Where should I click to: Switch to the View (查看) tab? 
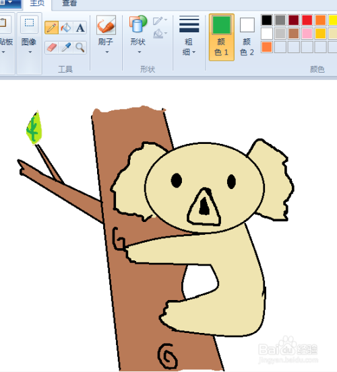(x=69, y=4)
